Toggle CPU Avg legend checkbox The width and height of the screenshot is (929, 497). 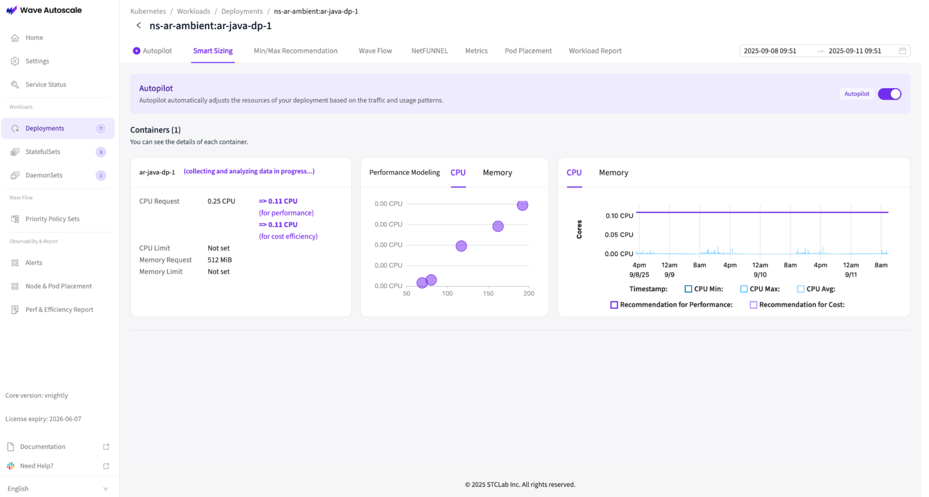(801, 289)
